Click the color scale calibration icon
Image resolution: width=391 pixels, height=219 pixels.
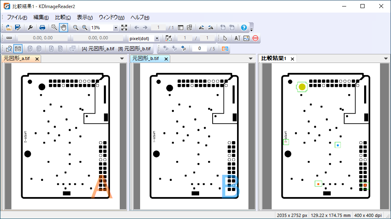coord(169,38)
